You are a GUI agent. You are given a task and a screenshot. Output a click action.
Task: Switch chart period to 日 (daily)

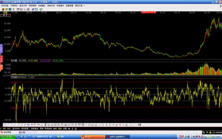click(2, 15)
